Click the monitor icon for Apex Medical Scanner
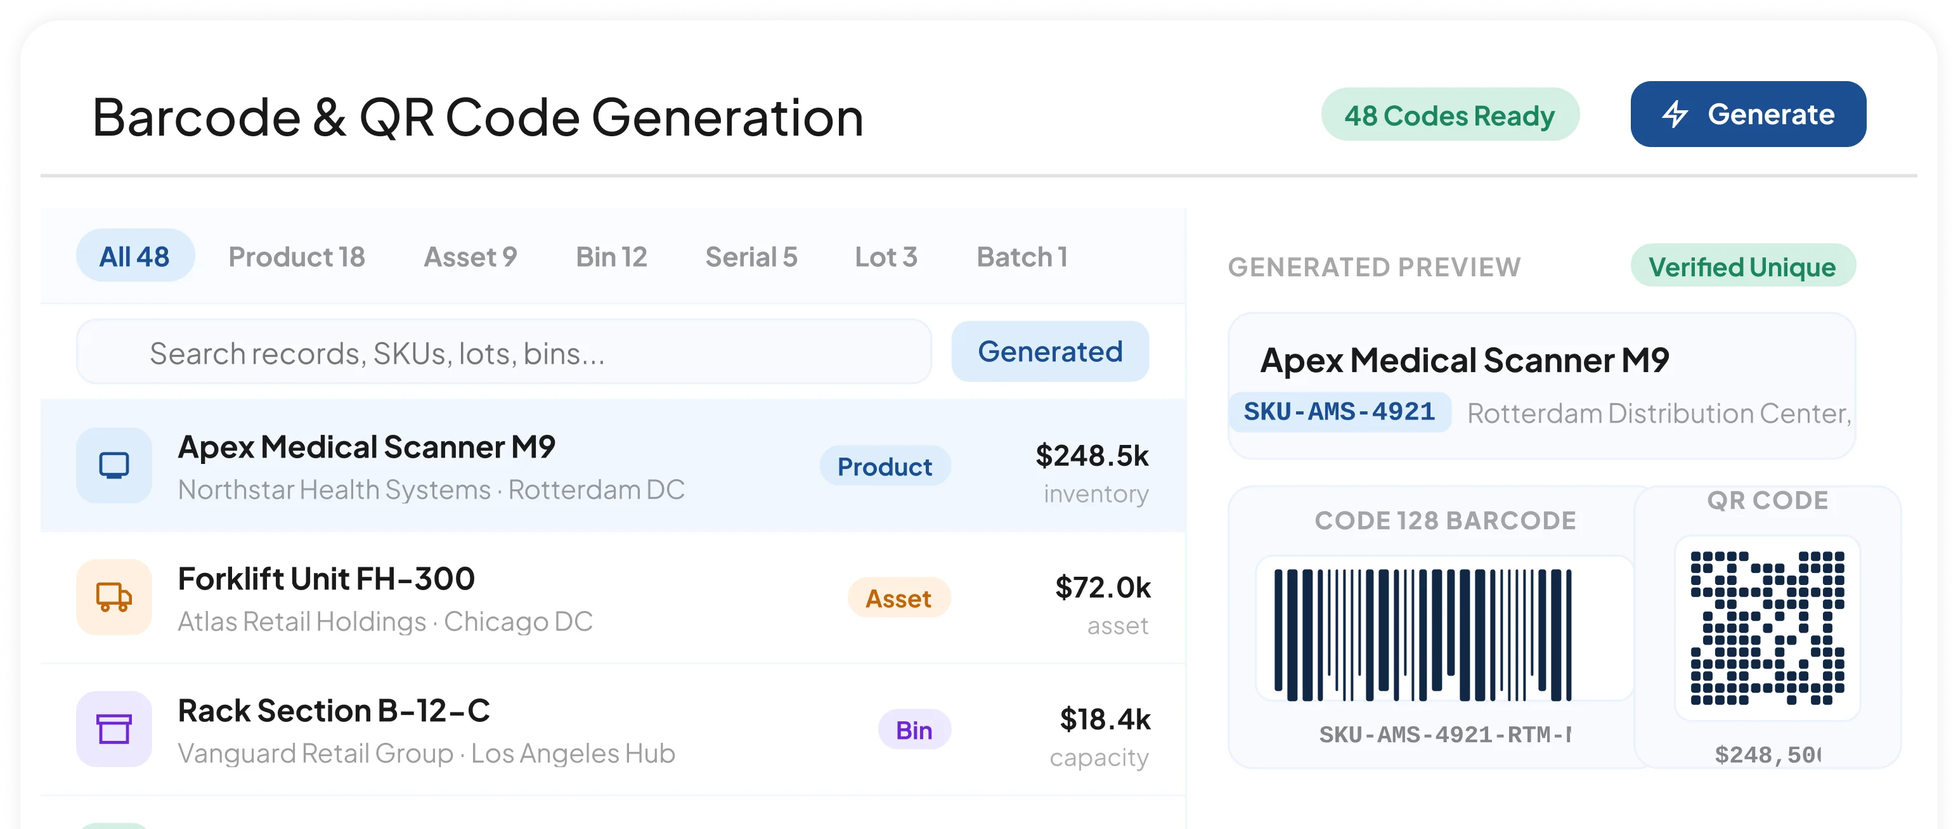 (x=114, y=465)
